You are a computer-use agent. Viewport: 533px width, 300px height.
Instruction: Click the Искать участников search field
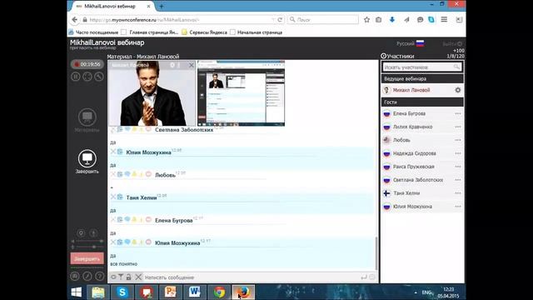click(x=422, y=67)
